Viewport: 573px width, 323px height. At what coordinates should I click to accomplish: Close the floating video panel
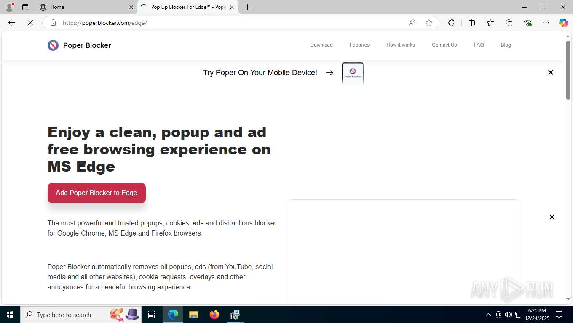coord(552,217)
